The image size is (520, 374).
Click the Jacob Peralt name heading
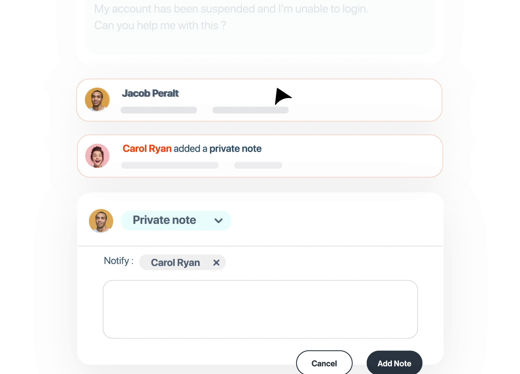(150, 93)
